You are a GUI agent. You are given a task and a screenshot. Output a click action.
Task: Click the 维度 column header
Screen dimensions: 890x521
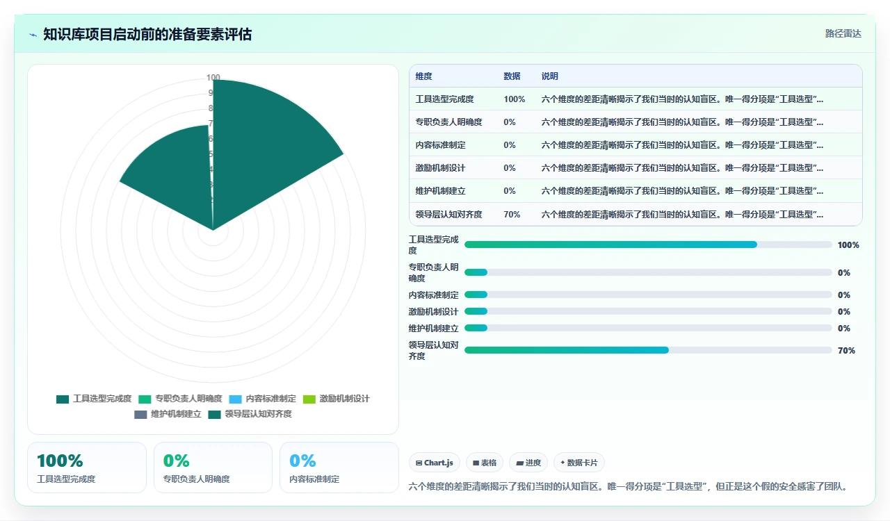pos(423,76)
